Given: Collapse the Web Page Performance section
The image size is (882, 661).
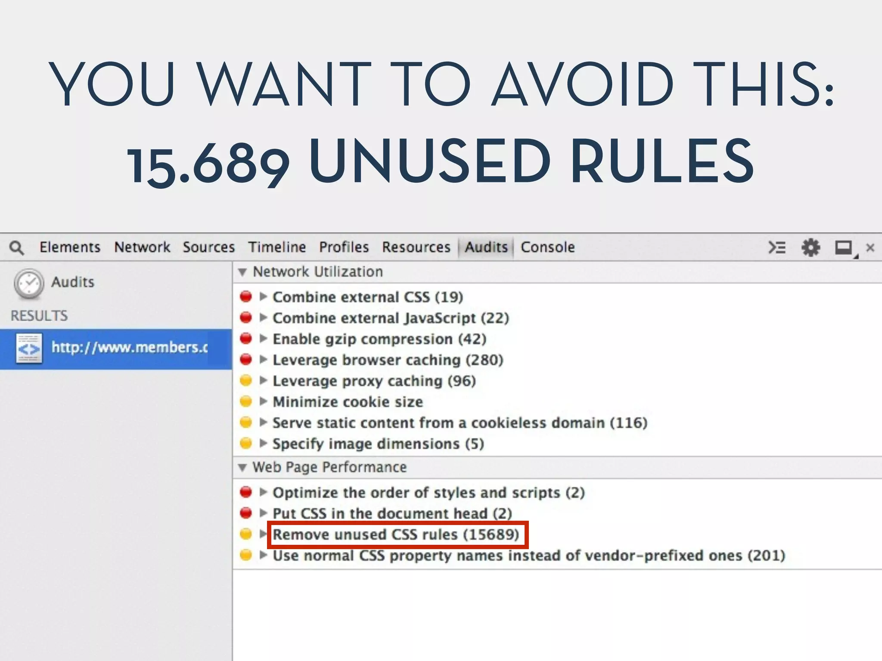Looking at the screenshot, I should (x=242, y=467).
